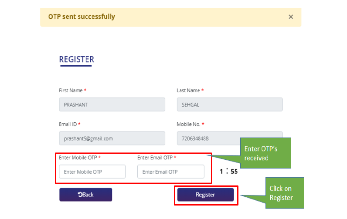Viewport: 347px width, 219px height.
Task: Click the First Name label text
Action: tap(71, 91)
